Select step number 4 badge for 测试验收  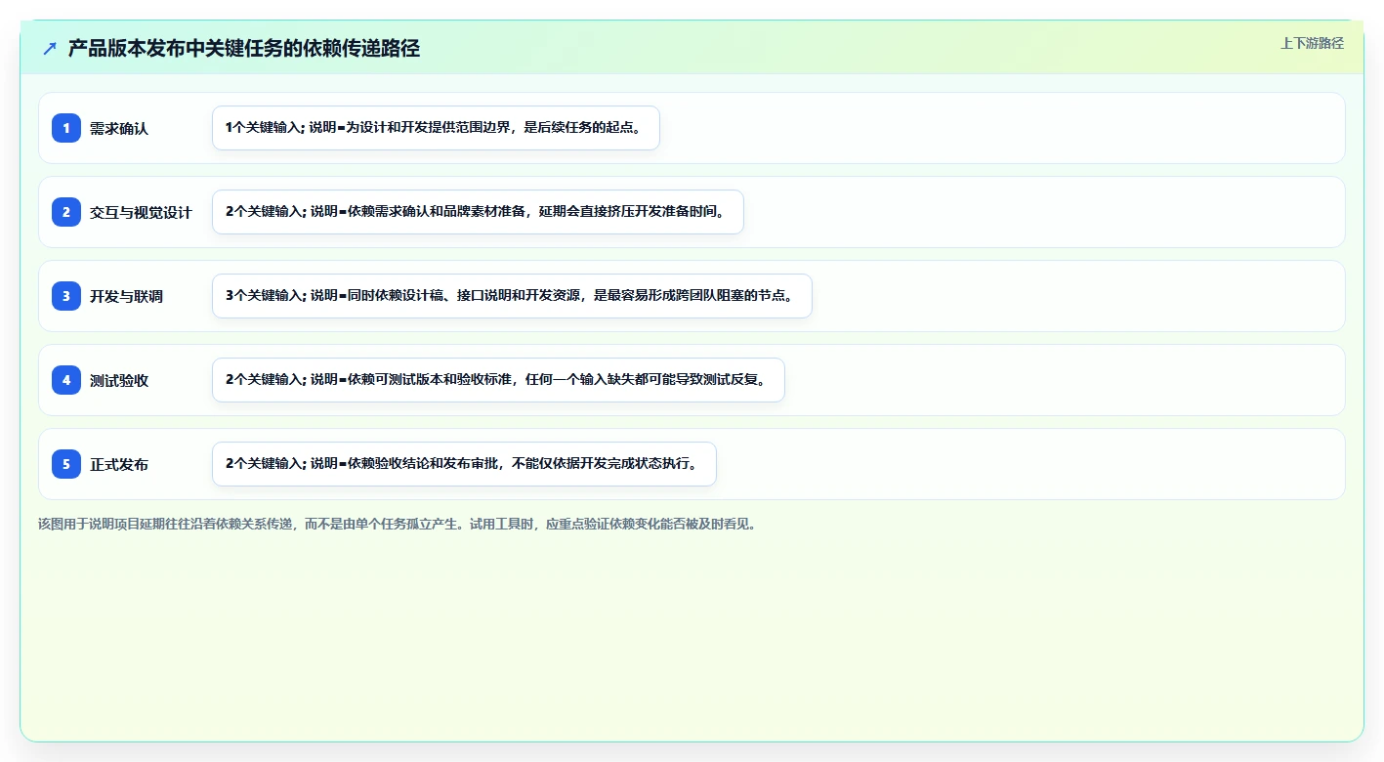pos(66,380)
